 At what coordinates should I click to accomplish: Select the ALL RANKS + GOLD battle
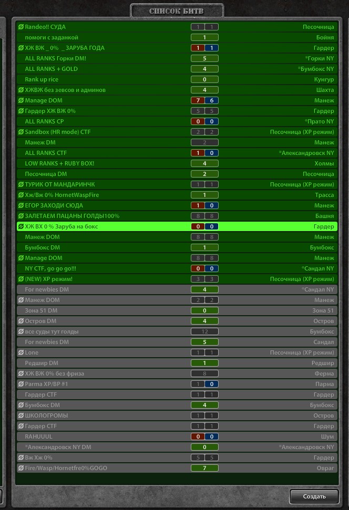point(51,69)
